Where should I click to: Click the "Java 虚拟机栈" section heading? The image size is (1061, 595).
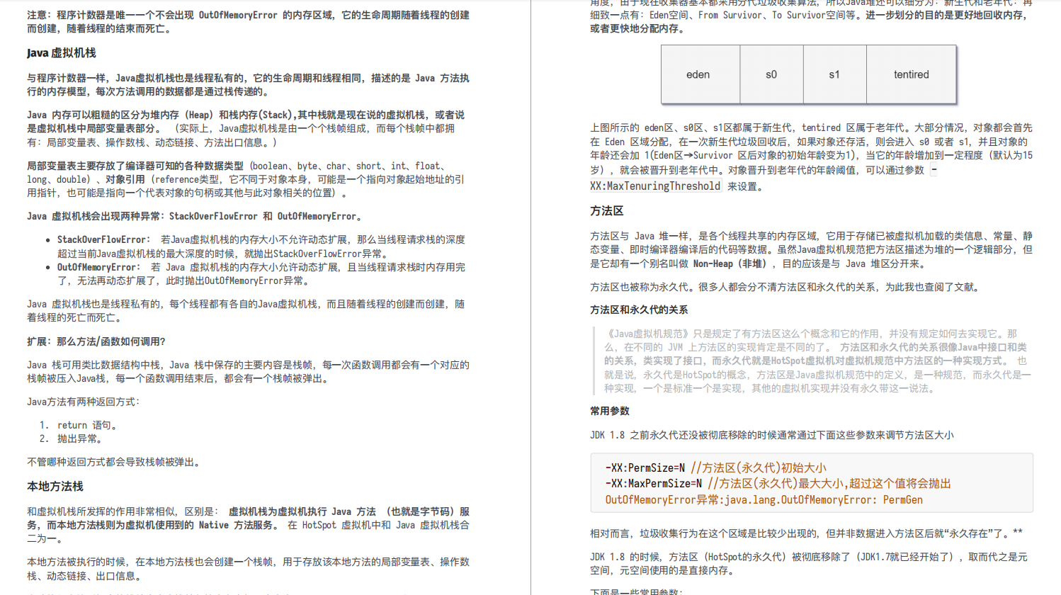[x=62, y=53]
